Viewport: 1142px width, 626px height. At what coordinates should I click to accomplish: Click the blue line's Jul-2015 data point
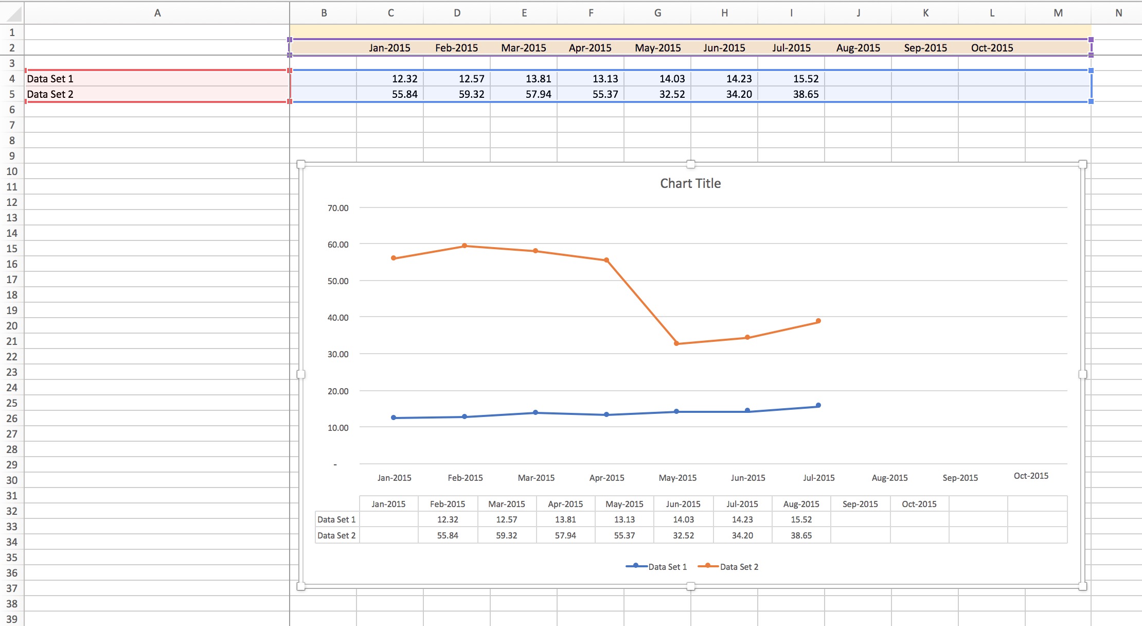pos(818,405)
